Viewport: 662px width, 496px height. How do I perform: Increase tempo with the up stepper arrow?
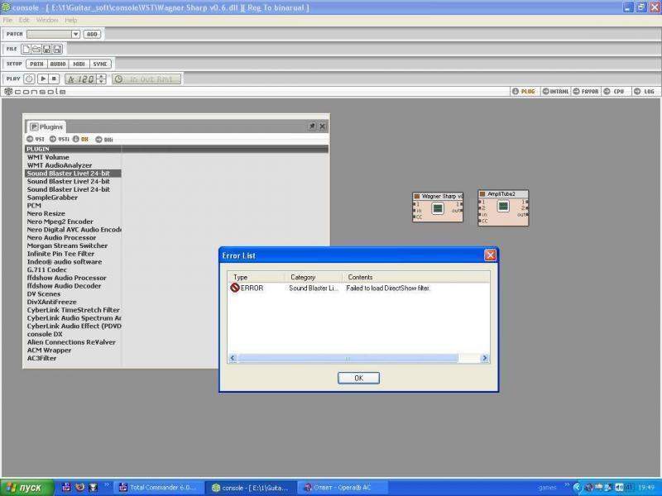(101, 76)
